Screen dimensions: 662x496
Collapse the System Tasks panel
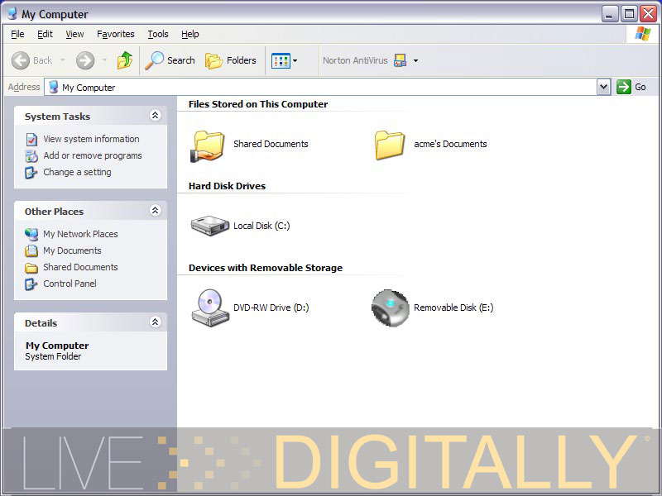(x=155, y=116)
